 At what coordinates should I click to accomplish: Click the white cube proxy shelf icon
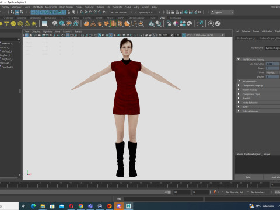point(55,24)
